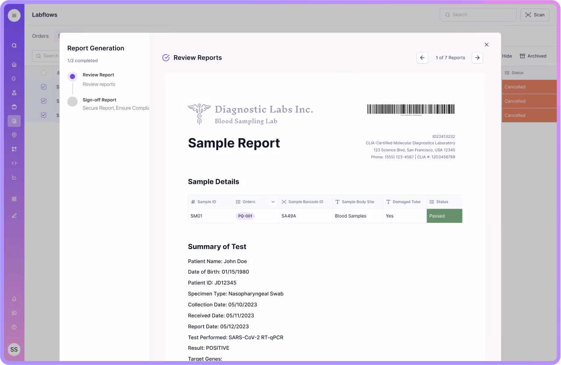
Task: Open the location pin icon in sidebar
Action: point(14,135)
